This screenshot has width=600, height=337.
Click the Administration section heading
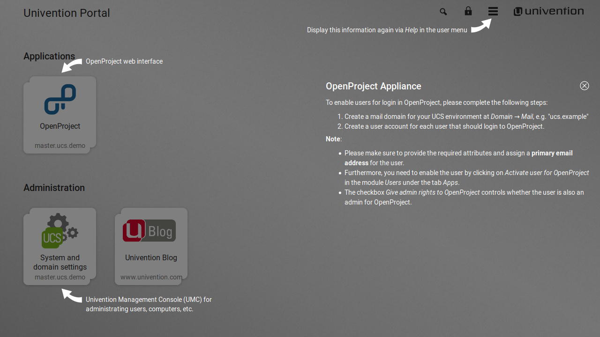(x=54, y=188)
